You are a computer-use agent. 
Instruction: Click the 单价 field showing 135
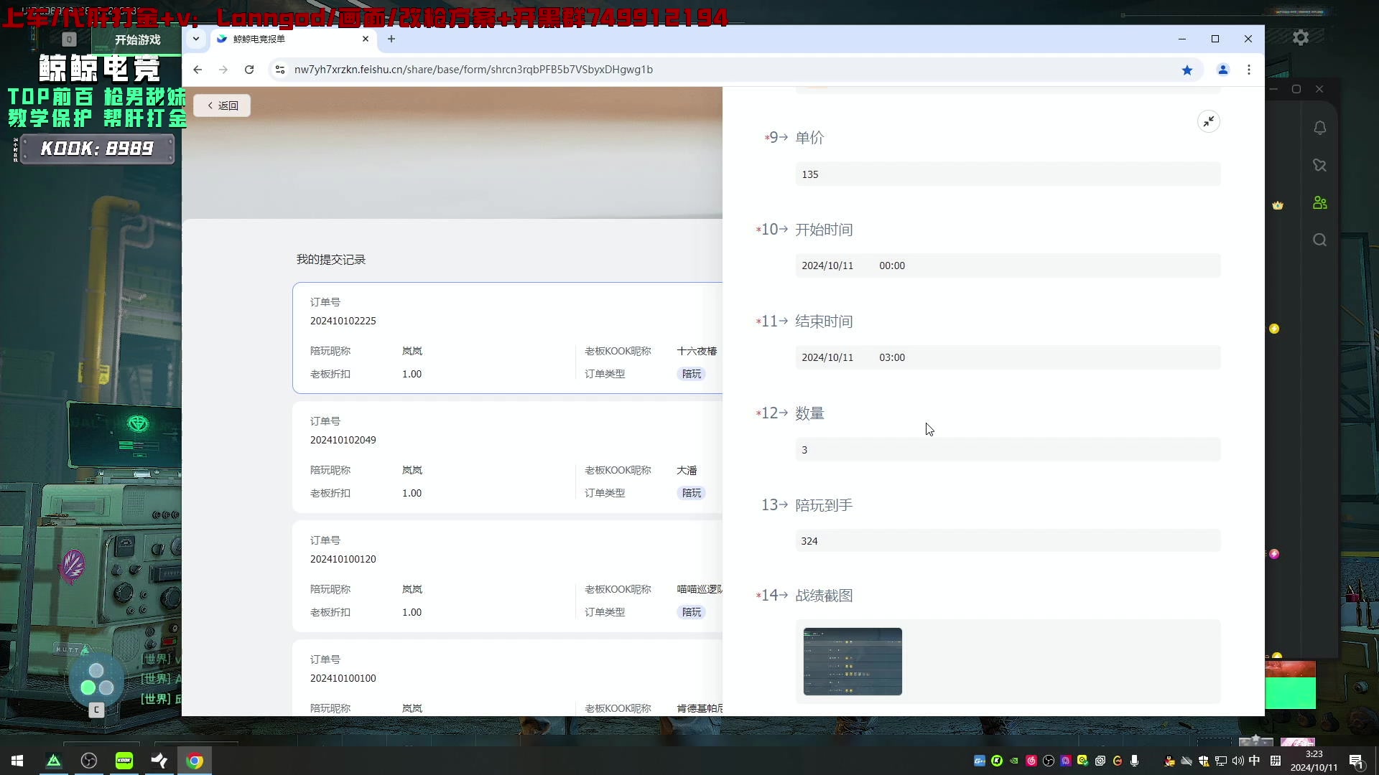(x=1008, y=174)
